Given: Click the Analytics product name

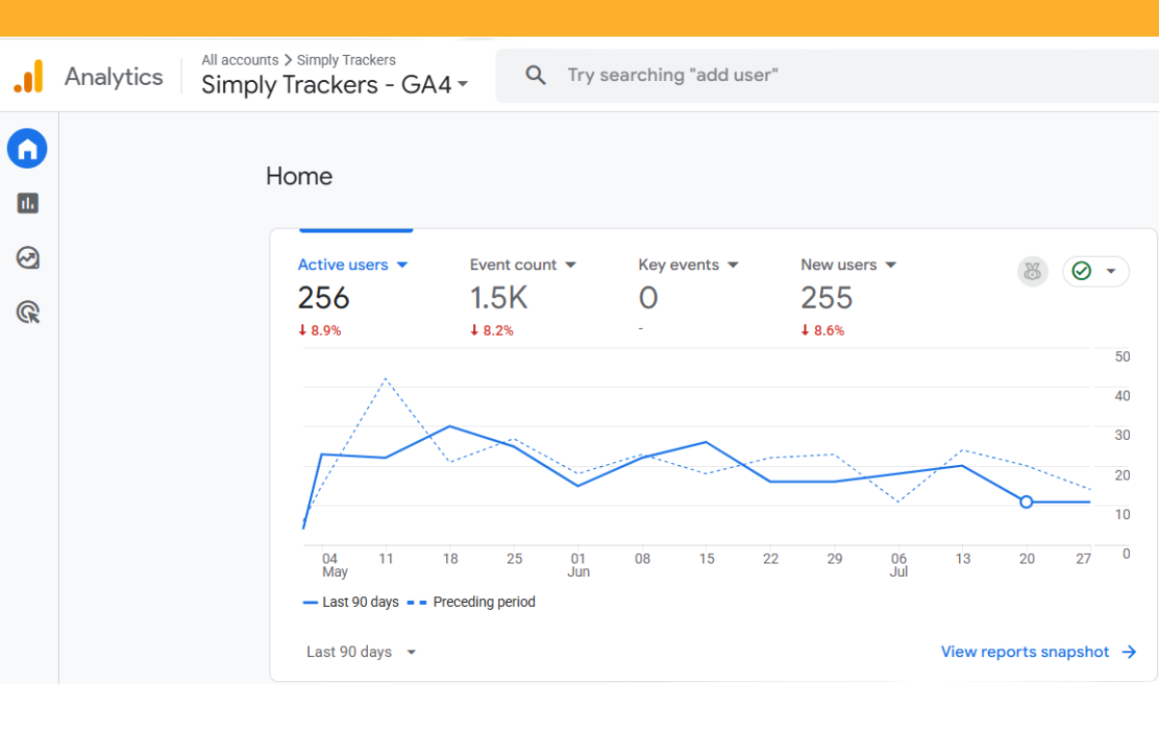Looking at the screenshot, I should 114,76.
